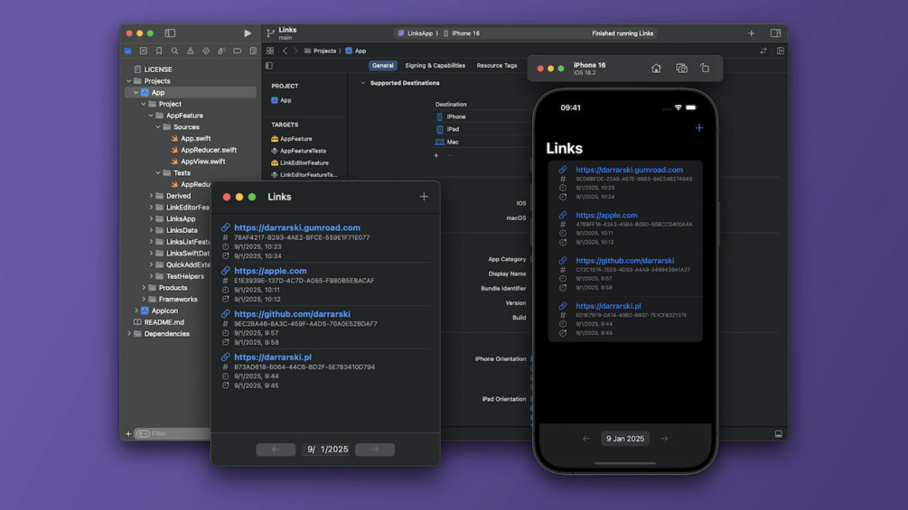The image size is (908, 510).
Task: Open the Xcode library plus button
Action: click(751, 33)
